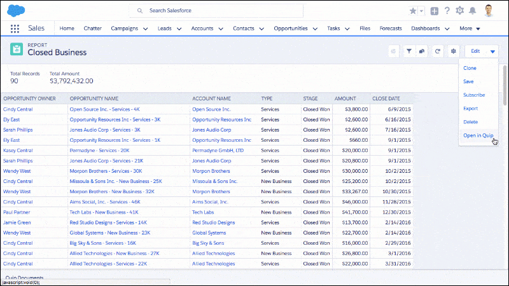Expand the Accounts tab chevron

[x=221, y=29]
